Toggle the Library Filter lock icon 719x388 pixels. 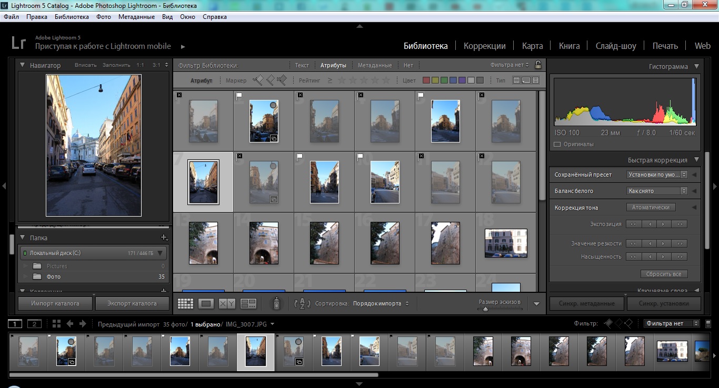[537, 65]
